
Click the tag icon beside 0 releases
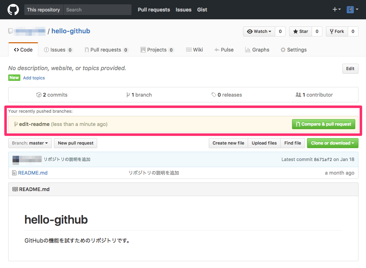click(x=214, y=95)
